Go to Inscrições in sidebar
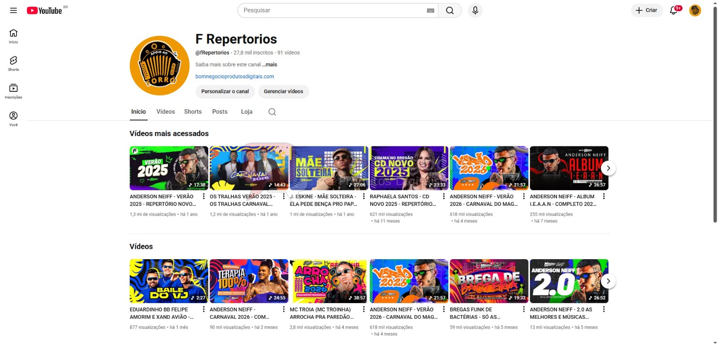The width and height of the screenshot is (718, 346). click(x=13, y=91)
